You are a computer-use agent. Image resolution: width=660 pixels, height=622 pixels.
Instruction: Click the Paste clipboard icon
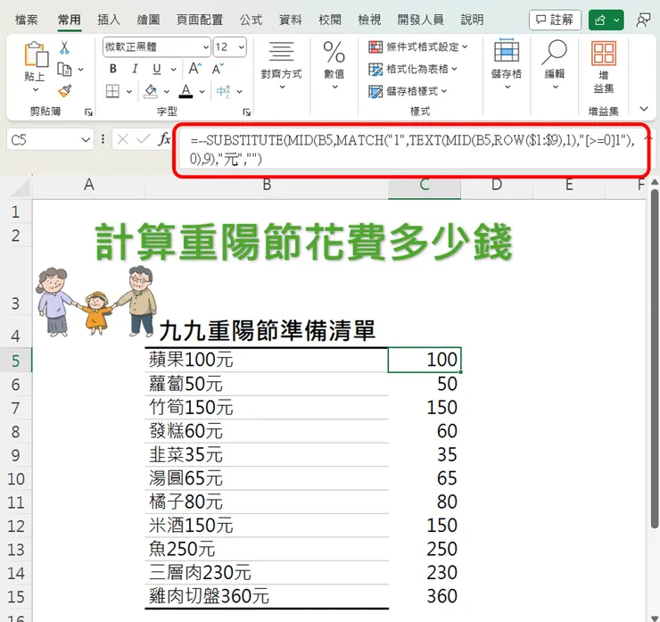coord(37,54)
